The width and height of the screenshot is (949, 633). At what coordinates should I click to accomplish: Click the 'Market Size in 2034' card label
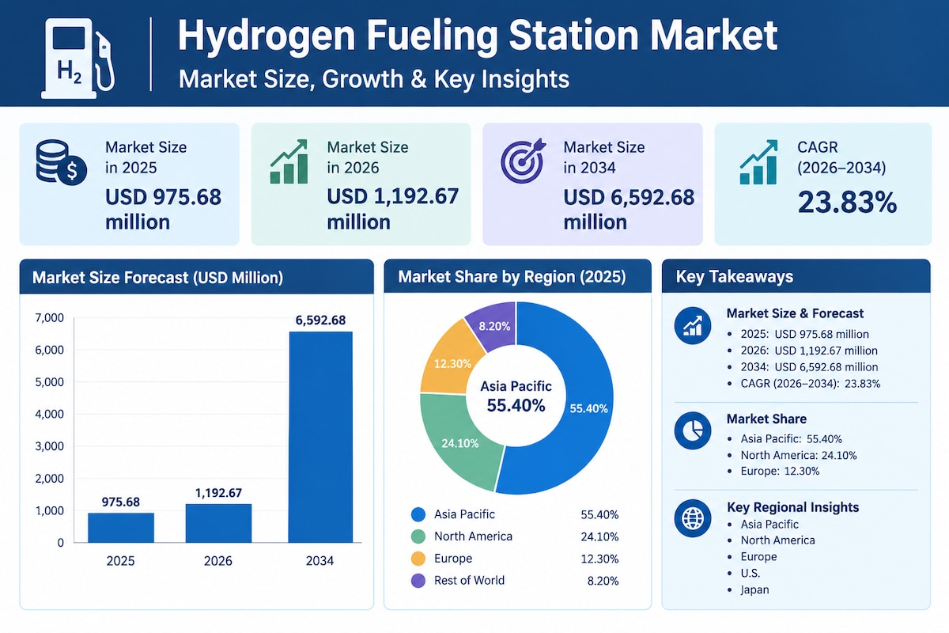point(604,157)
